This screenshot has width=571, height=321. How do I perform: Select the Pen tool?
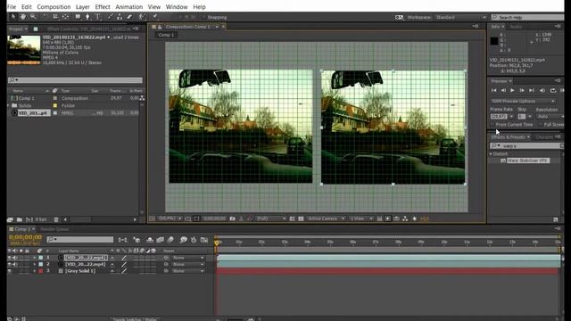point(87,17)
